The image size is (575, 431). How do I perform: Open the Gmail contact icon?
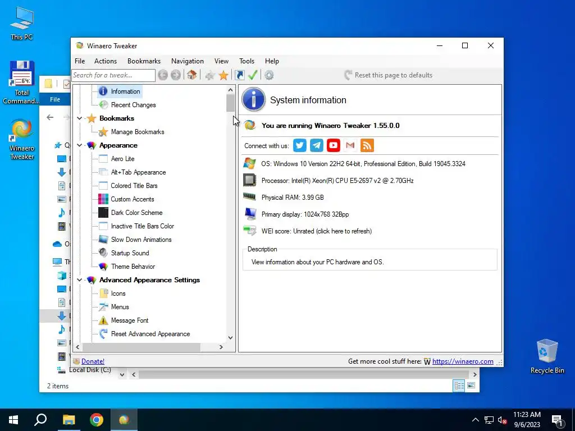tap(350, 145)
